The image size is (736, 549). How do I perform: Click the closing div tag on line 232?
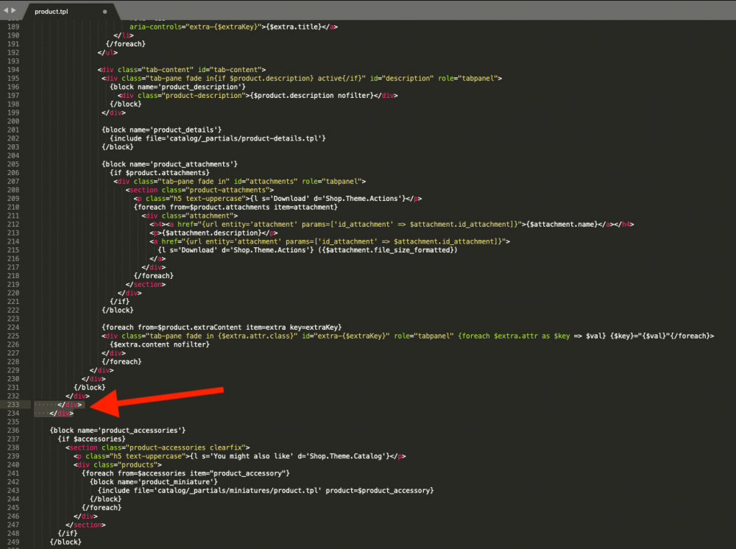tap(77, 396)
